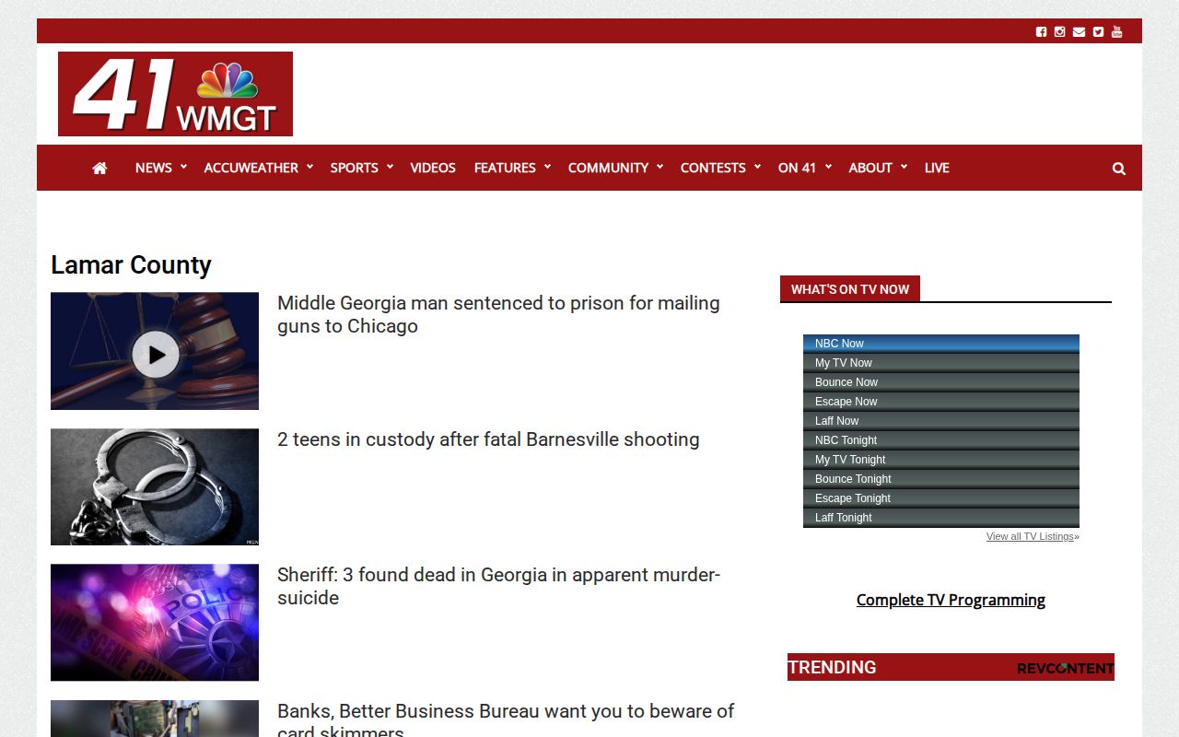Open the Barnesville shooting headline
Screen dimensions: 1179x737
[x=488, y=439]
